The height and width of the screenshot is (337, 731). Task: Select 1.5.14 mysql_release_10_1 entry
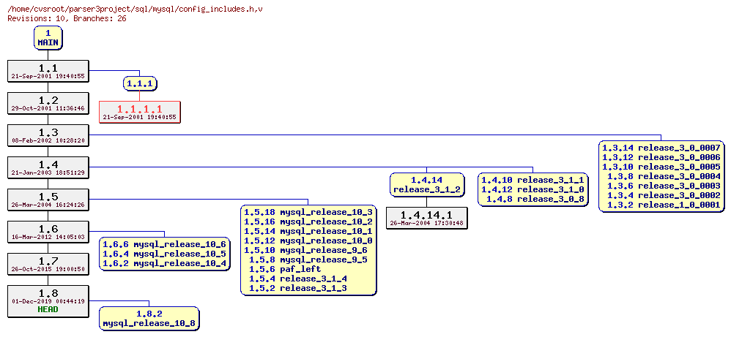pos(308,231)
